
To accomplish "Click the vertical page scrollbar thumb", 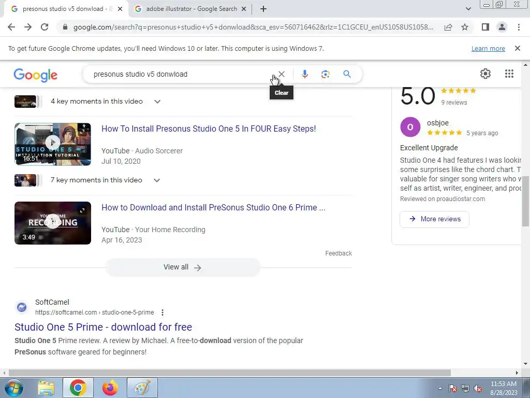I will [x=526, y=202].
